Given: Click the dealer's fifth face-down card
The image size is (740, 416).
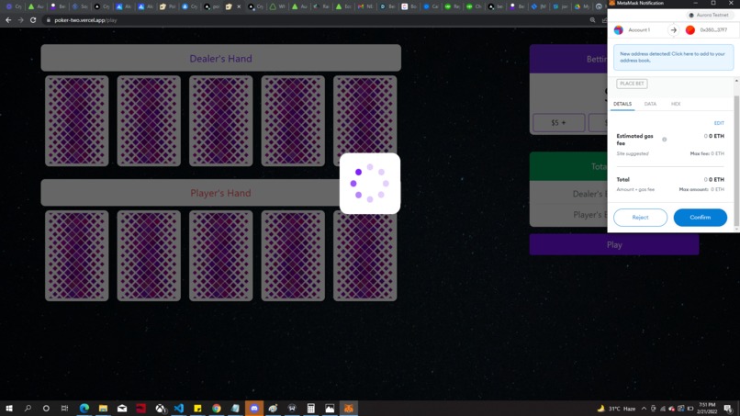Looking at the screenshot, I should [364, 121].
